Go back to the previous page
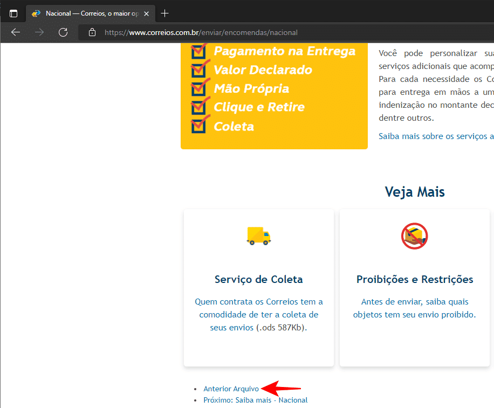Viewport: 494px width, 408px height. click(x=16, y=32)
